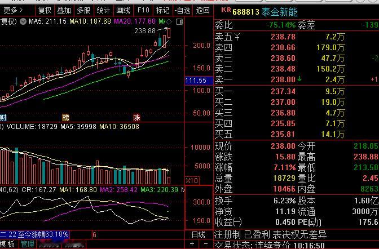
Task: Click stock code 688813
Action: tap(246, 12)
